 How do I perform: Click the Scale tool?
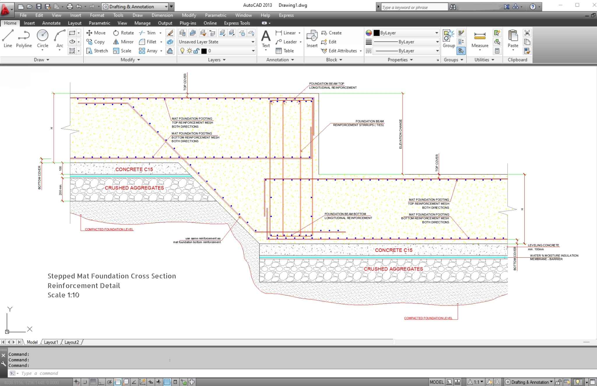[x=122, y=51]
